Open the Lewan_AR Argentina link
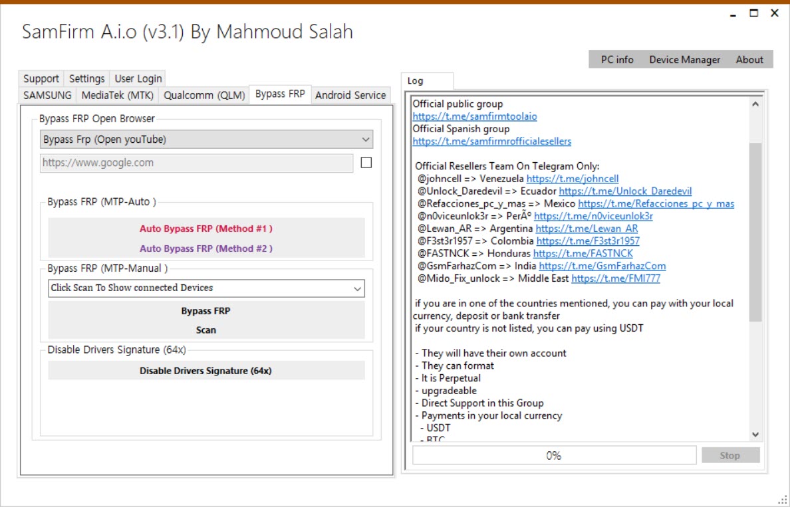This screenshot has width=790, height=507. point(587,229)
